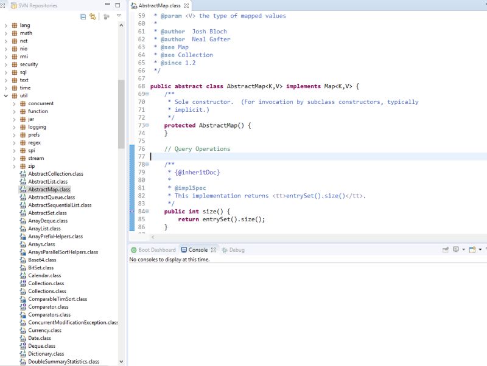
Task: Maximize the SVN Repositories view
Action: point(117,5)
